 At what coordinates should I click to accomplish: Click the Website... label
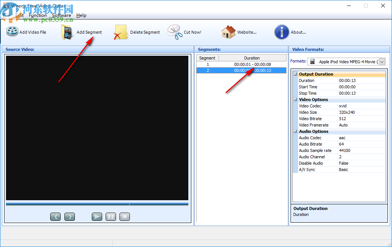[x=247, y=32]
